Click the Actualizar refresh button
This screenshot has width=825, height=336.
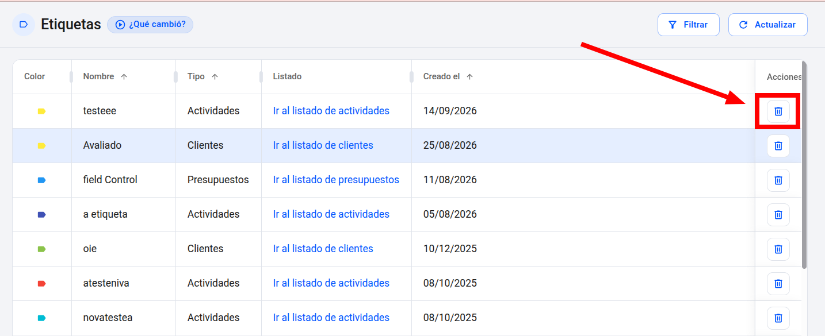[x=767, y=25]
